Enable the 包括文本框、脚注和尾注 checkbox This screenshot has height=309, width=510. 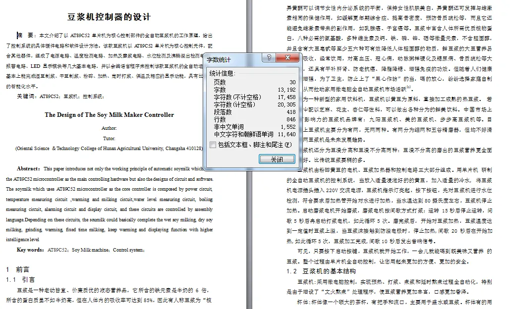click(x=214, y=144)
